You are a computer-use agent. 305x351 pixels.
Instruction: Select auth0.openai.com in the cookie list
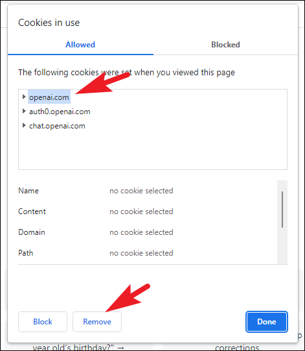tap(60, 112)
